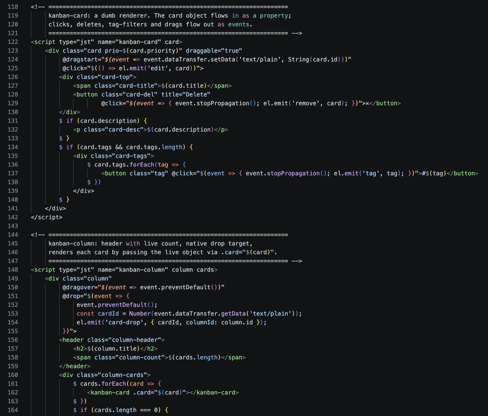488x416 pixels.
Task: Click line number 143 beside the blank line
Action: tap(13, 226)
